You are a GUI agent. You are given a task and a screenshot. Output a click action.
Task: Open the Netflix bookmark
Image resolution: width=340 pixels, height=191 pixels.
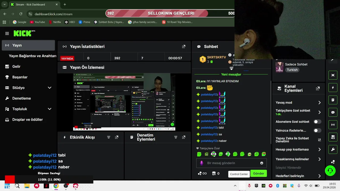[x=55, y=22]
